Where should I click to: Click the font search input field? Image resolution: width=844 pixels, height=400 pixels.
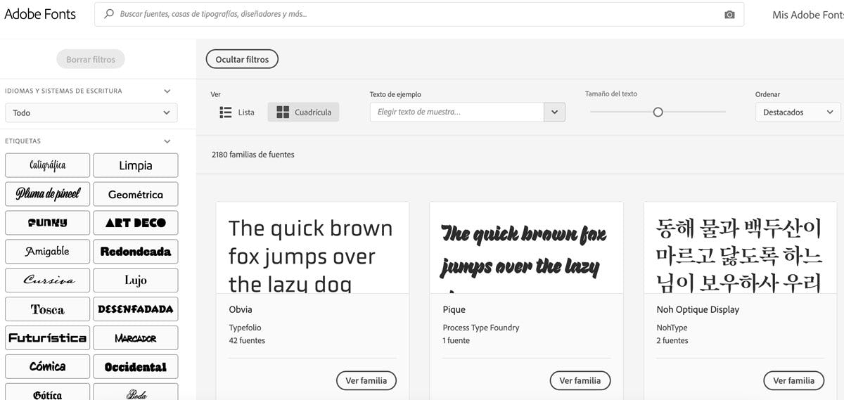coord(415,14)
